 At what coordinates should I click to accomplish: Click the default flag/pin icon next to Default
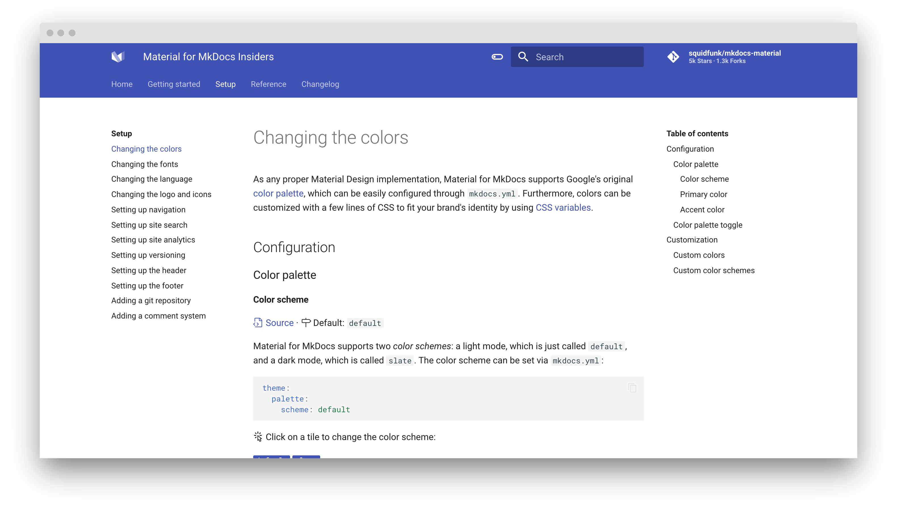[306, 323]
